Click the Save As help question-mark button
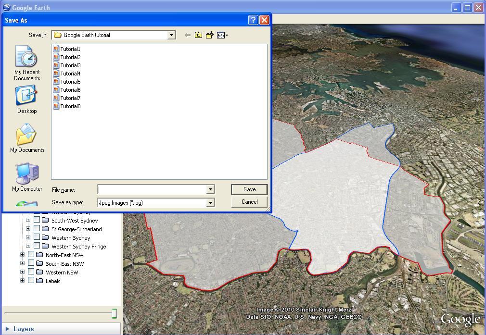Image resolution: width=486 pixels, height=335 pixels. point(253,20)
